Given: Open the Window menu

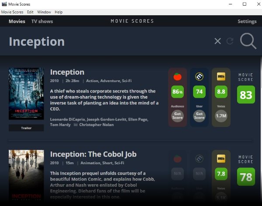Looking at the screenshot, I should pos(44,12).
